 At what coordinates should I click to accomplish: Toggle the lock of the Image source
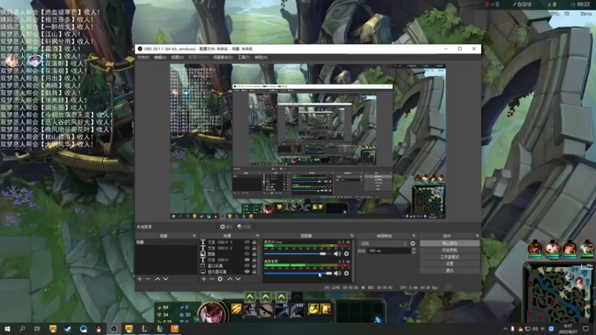coord(254,254)
